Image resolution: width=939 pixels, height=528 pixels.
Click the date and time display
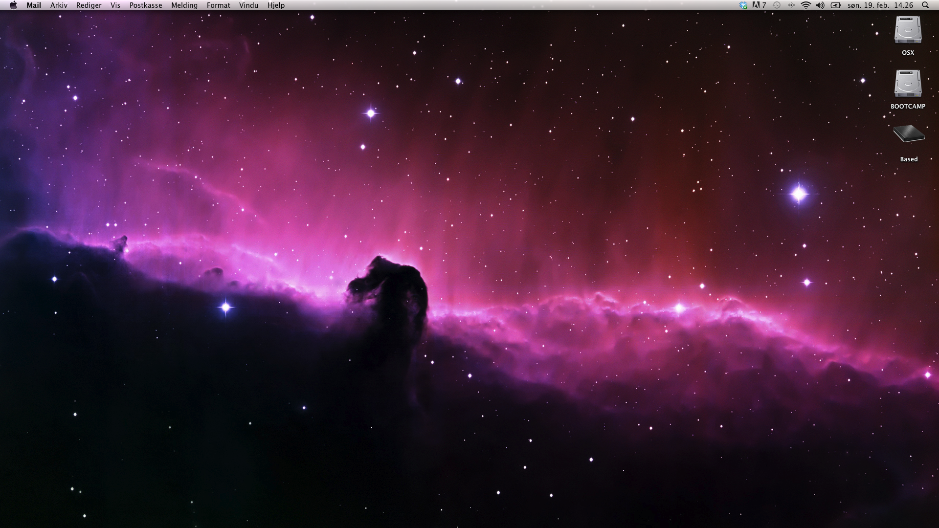(x=880, y=5)
